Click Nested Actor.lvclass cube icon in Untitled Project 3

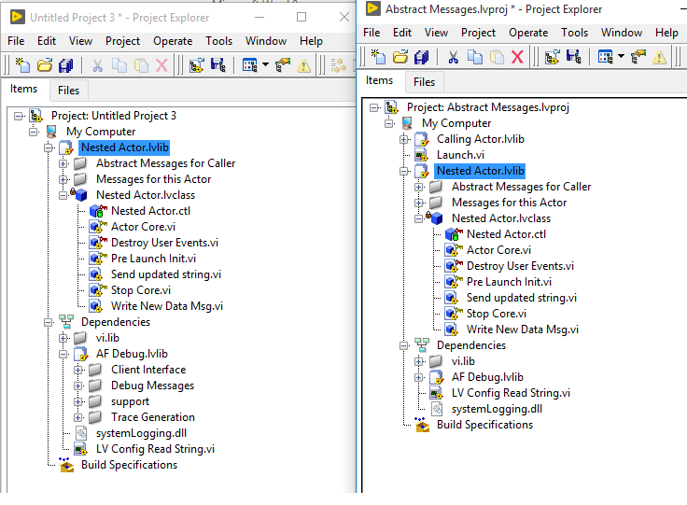[79, 195]
